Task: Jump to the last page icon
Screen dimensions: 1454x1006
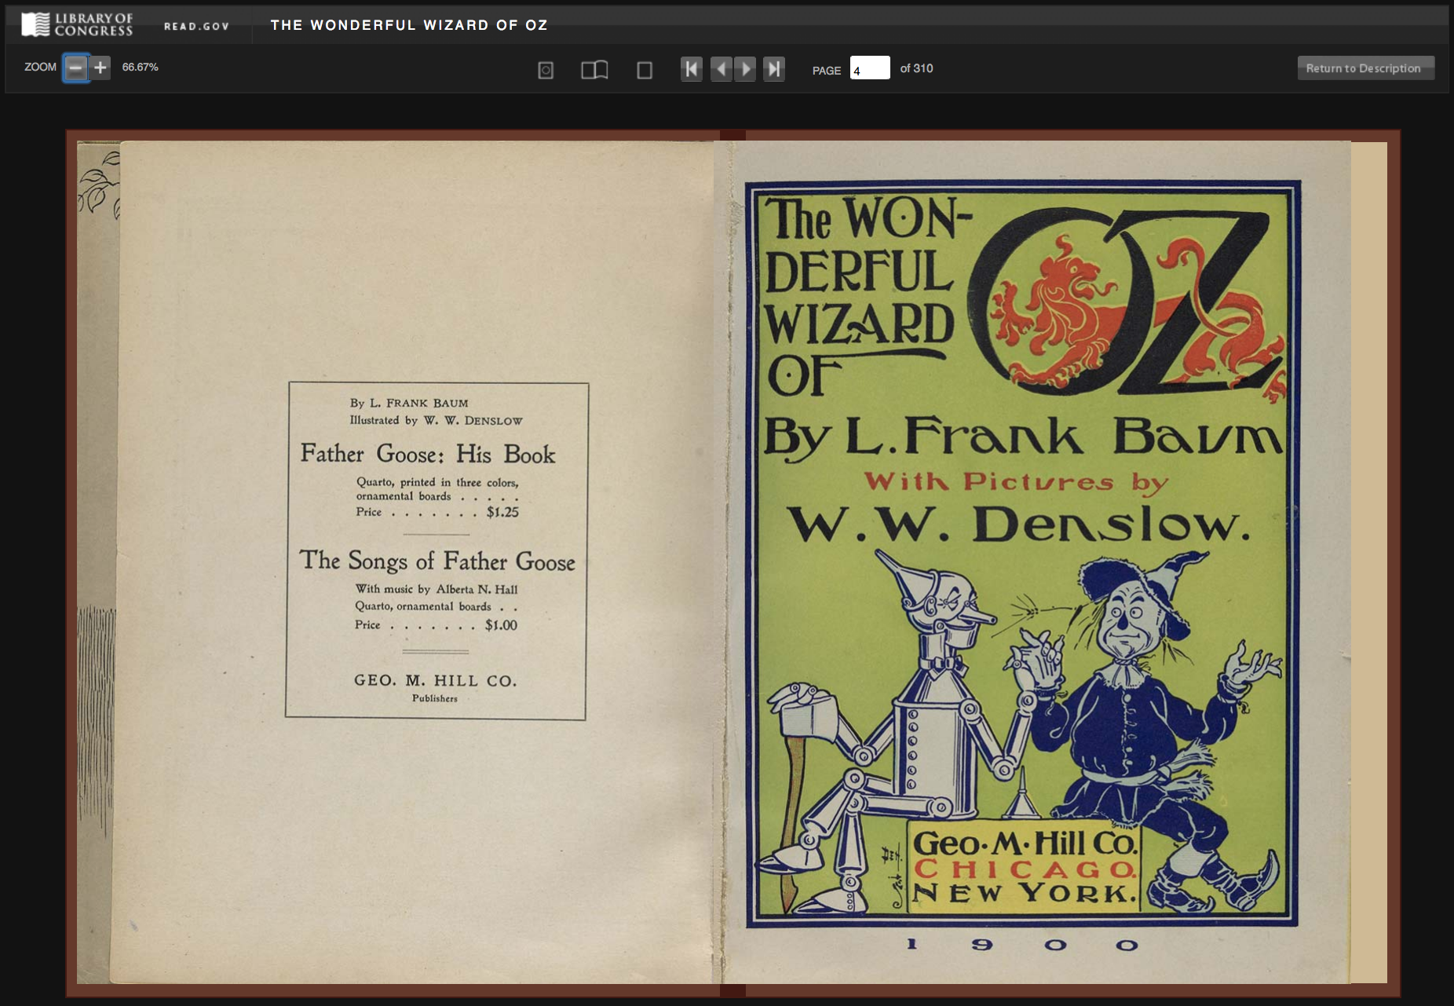Action: 774,69
